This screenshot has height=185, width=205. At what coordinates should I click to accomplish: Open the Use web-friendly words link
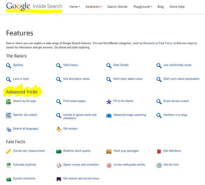[177, 65]
